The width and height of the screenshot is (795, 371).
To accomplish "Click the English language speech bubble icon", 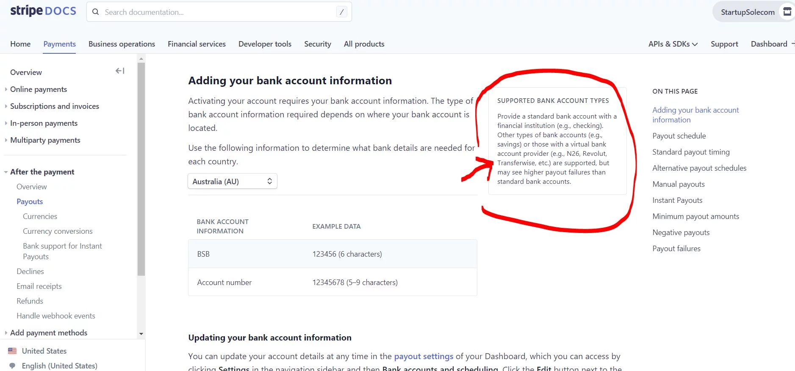I will (12, 365).
